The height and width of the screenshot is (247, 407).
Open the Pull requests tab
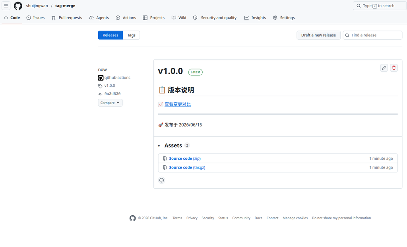tap(67, 17)
